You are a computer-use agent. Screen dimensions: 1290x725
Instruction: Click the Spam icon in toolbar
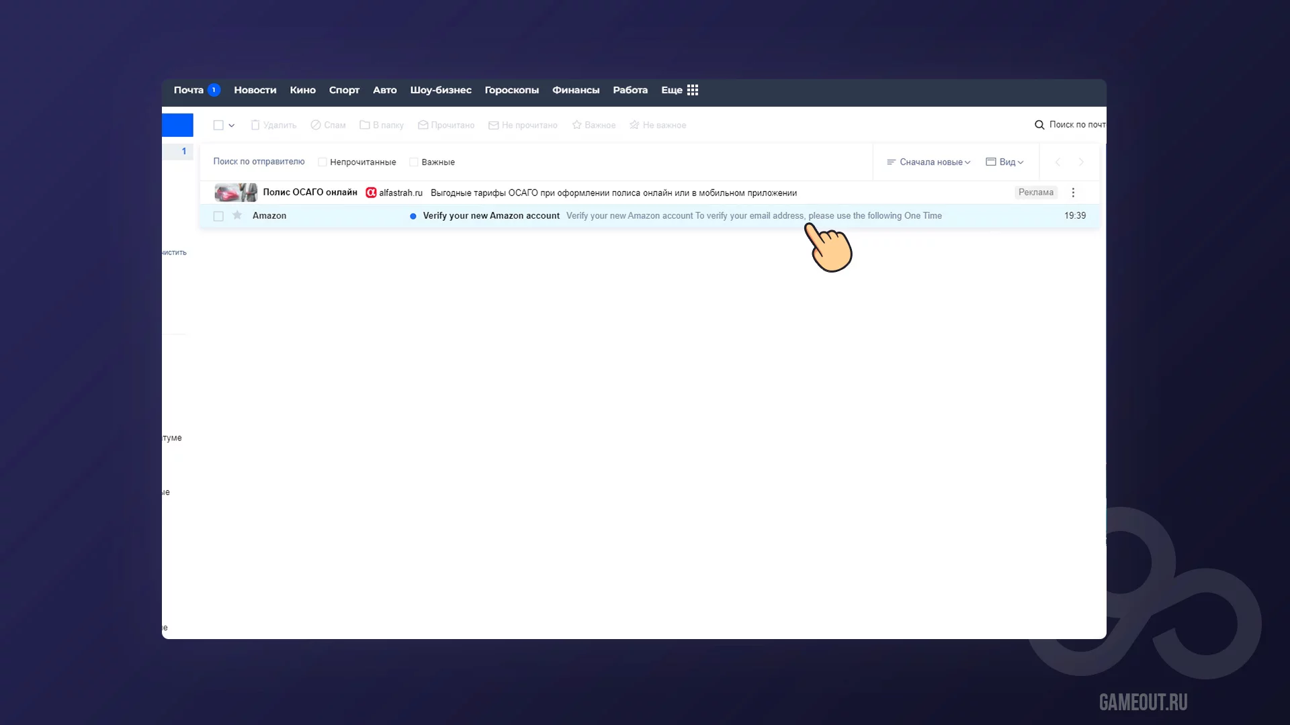click(316, 125)
